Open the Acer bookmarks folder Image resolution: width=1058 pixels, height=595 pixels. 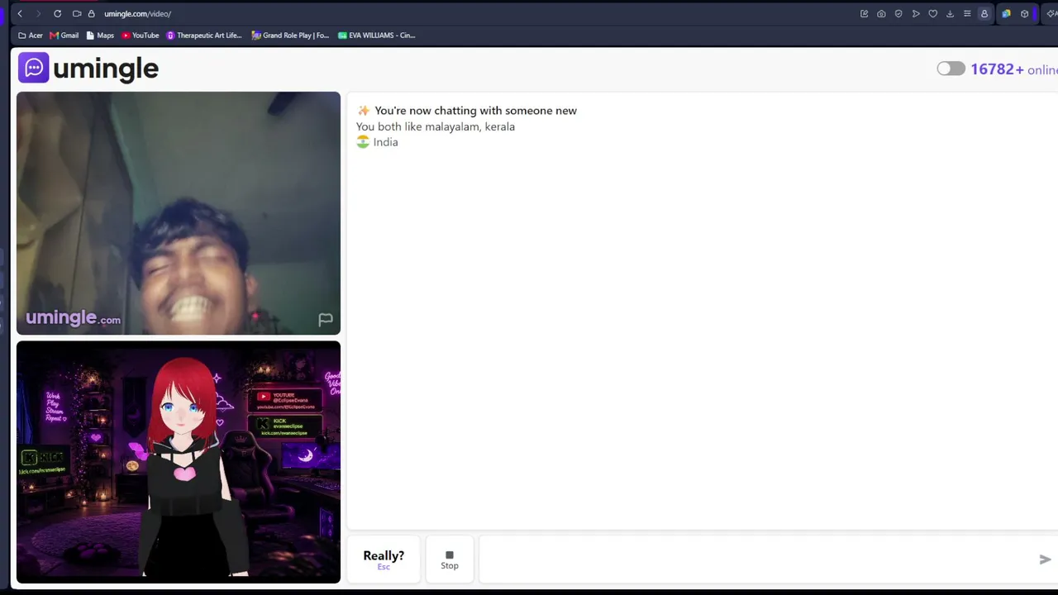[x=31, y=36]
